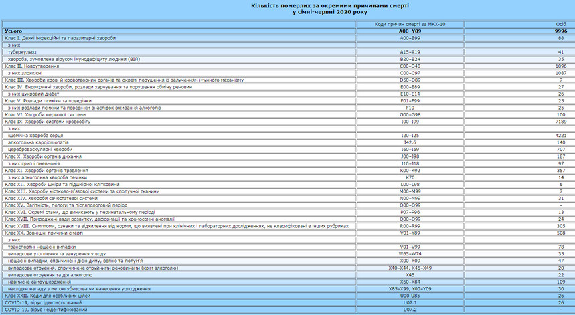
Task: Click the total value 9996
Action: tap(560, 31)
